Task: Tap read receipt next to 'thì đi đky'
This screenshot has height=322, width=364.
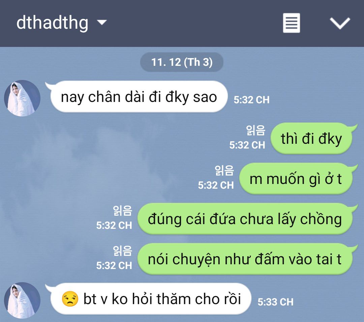Action: [x=255, y=130]
